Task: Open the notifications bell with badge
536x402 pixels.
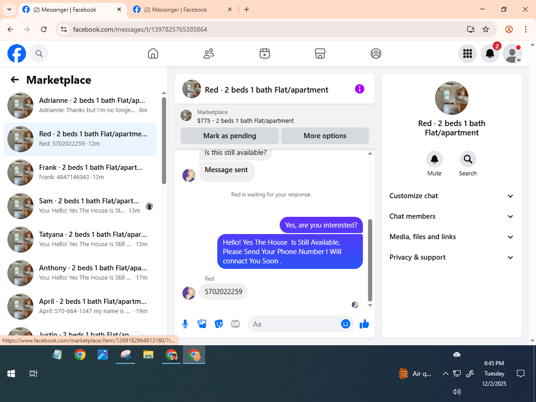Action: click(x=490, y=54)
